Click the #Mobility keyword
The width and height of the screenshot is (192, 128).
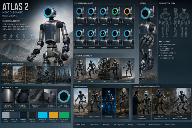[x=106, y=124]
